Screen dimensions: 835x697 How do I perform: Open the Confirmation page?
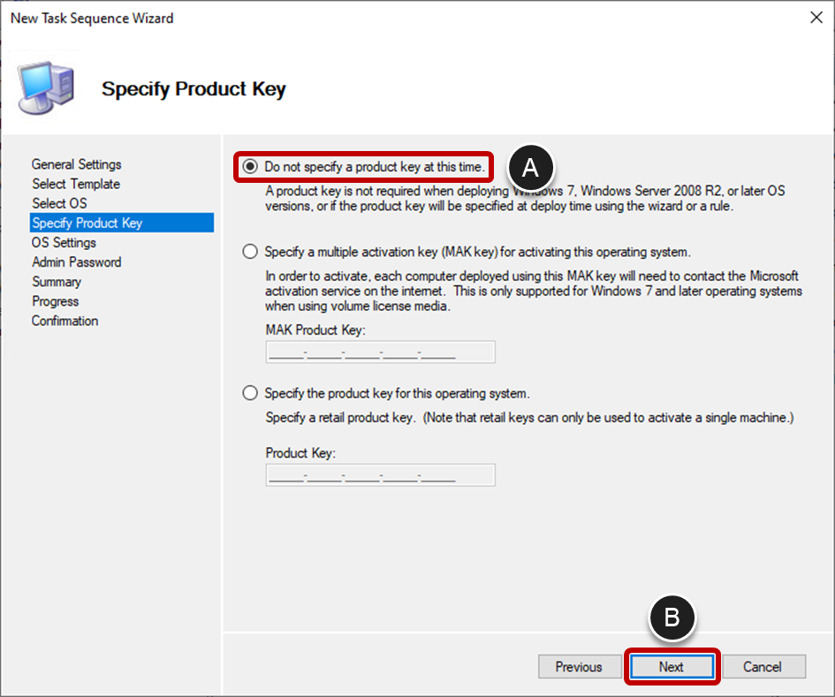tap(65, 321)
